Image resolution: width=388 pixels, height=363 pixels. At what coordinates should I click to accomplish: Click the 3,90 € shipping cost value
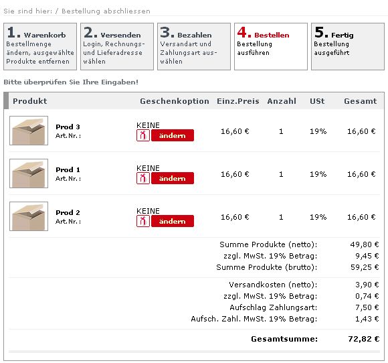pyautogui.click(x=367, y=285)
